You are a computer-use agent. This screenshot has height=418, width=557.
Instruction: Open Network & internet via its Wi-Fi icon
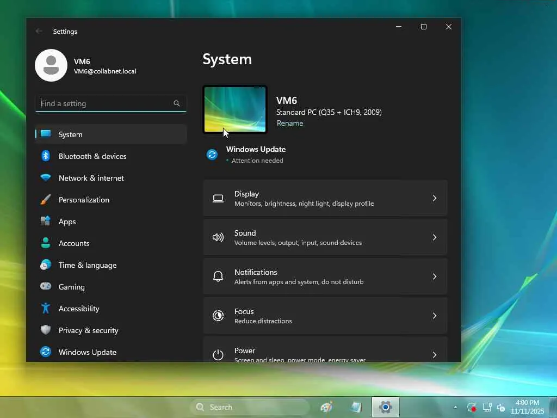[x=46, y=178]
